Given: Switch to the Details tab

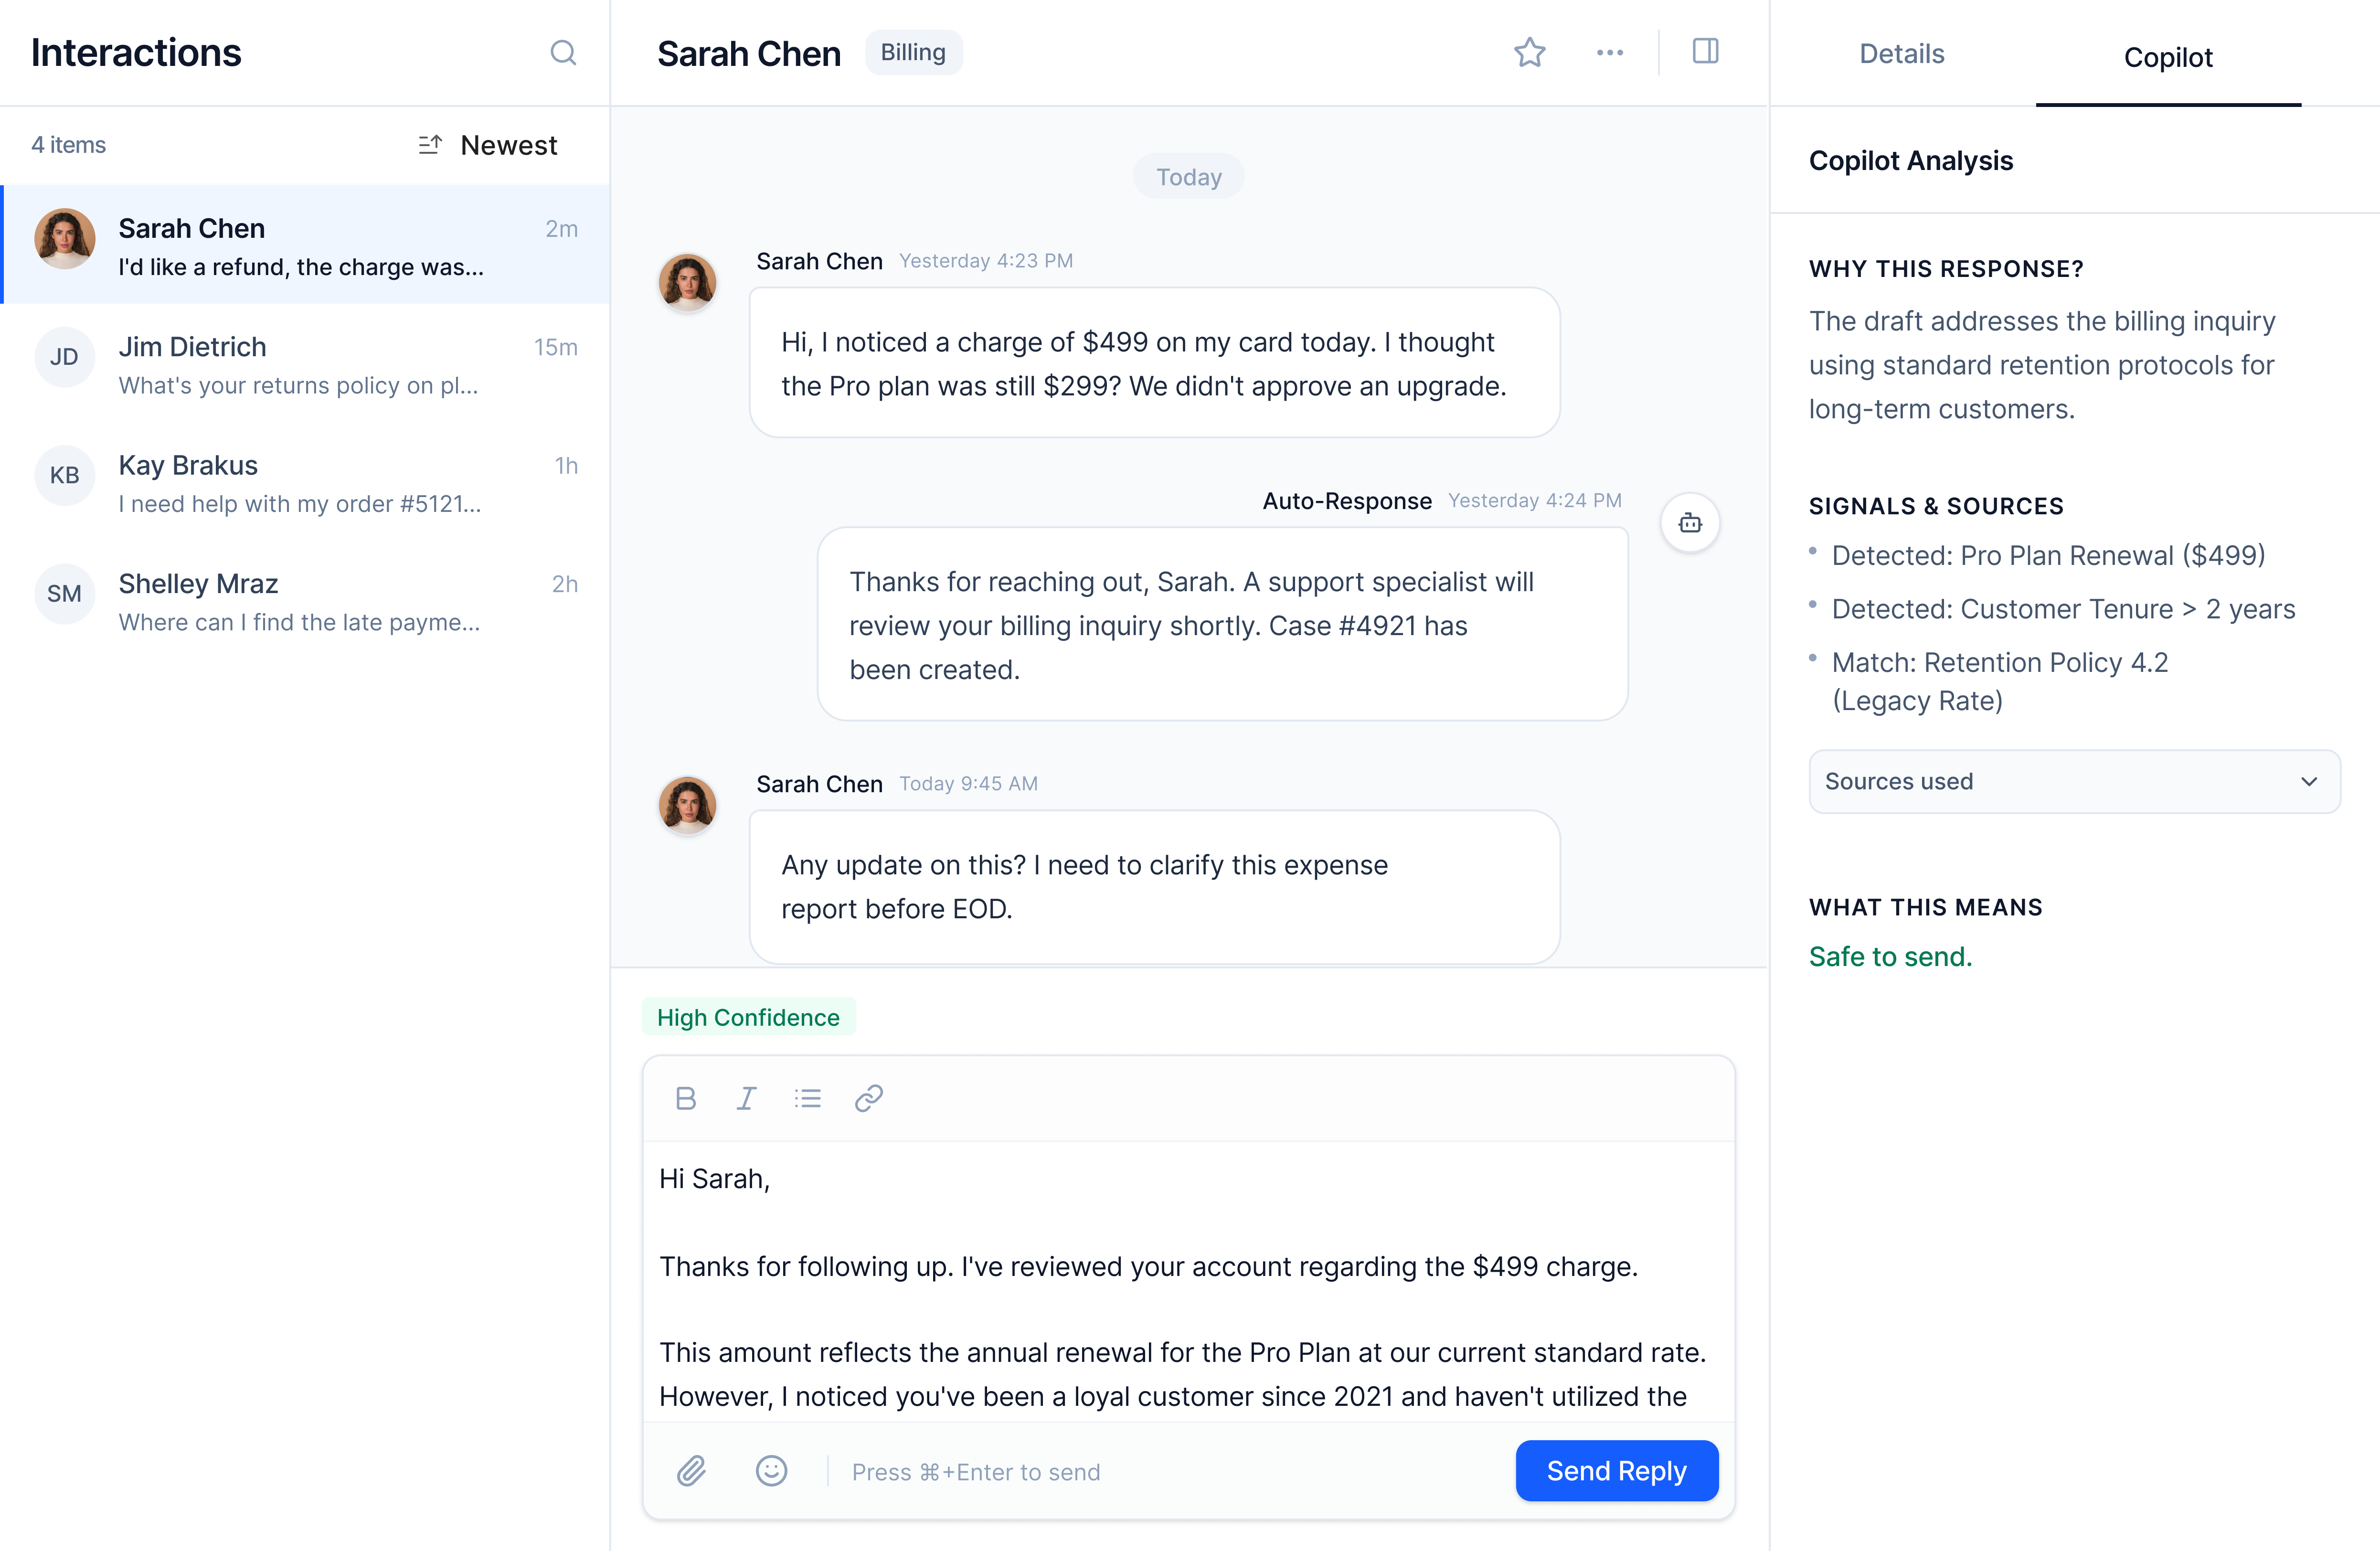Looking at the screenshot, I should [x=1901, y=54].
